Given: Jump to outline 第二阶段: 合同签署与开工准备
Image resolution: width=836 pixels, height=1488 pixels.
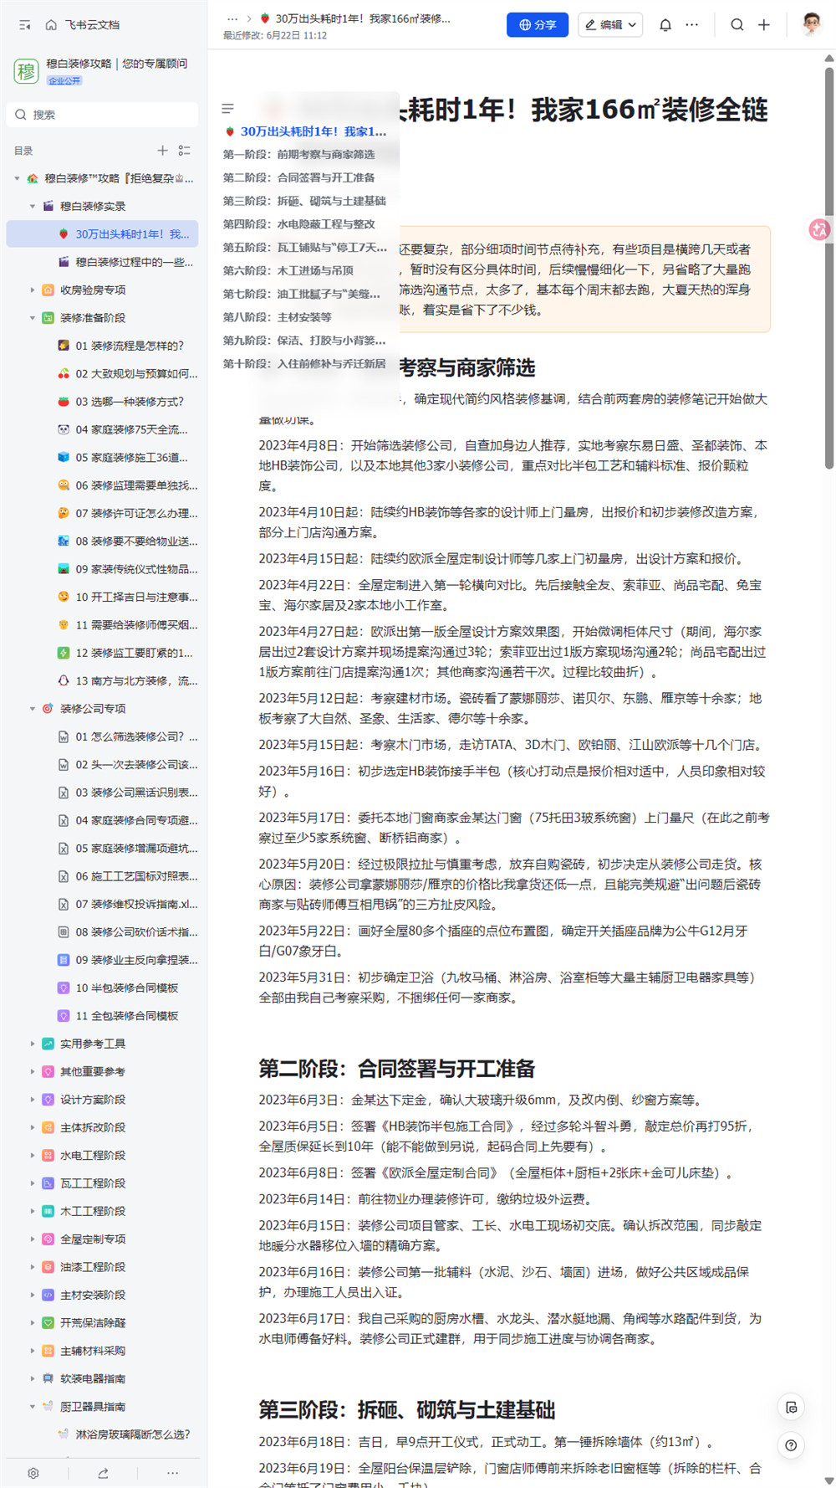Looking at the screenshot, I should [298, 177].
